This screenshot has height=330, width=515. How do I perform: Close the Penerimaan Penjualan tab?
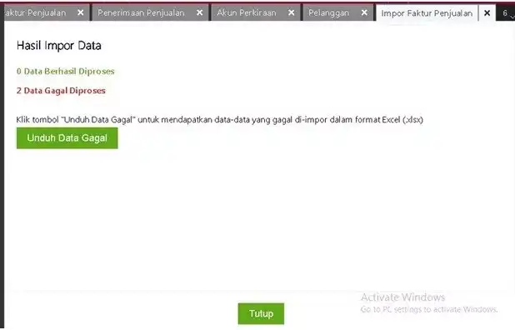pos(199,12)
